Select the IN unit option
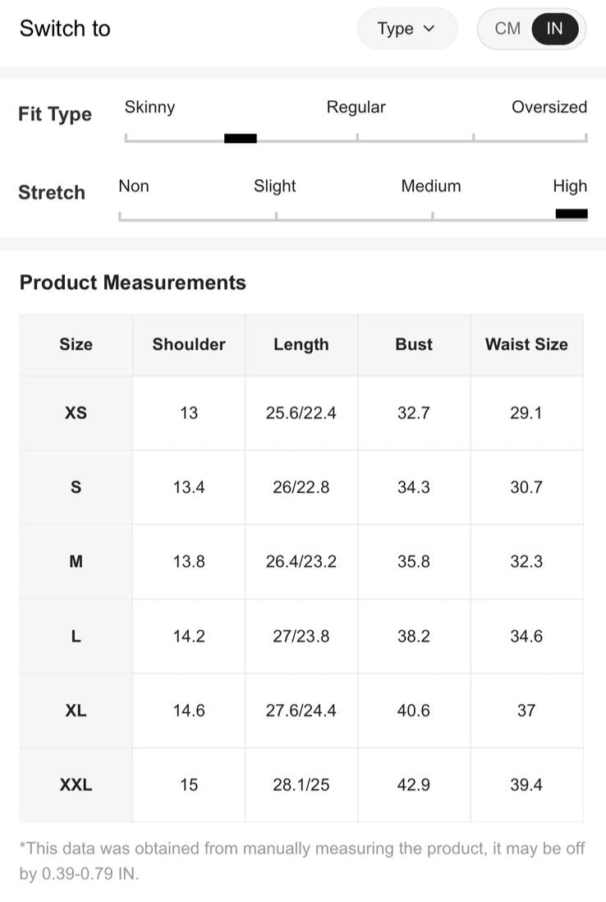Image resolution: width=606 pixels, height=902 pixels. pos(555,29)
